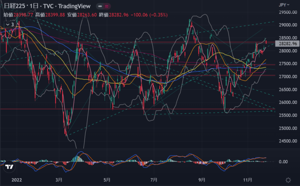
Task: Click the 25000.00 price axis label
Action: [287, 128]
